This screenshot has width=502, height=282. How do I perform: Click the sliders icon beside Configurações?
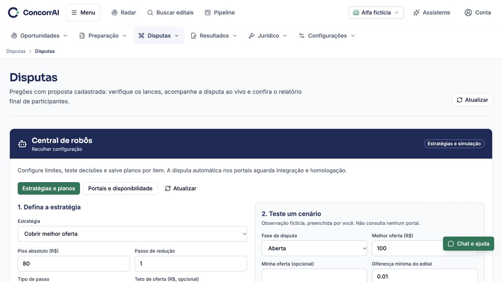[x=302, y=36]
